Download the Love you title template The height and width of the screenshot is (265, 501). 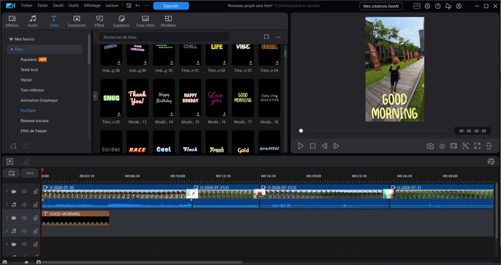(x=224, y=114)
